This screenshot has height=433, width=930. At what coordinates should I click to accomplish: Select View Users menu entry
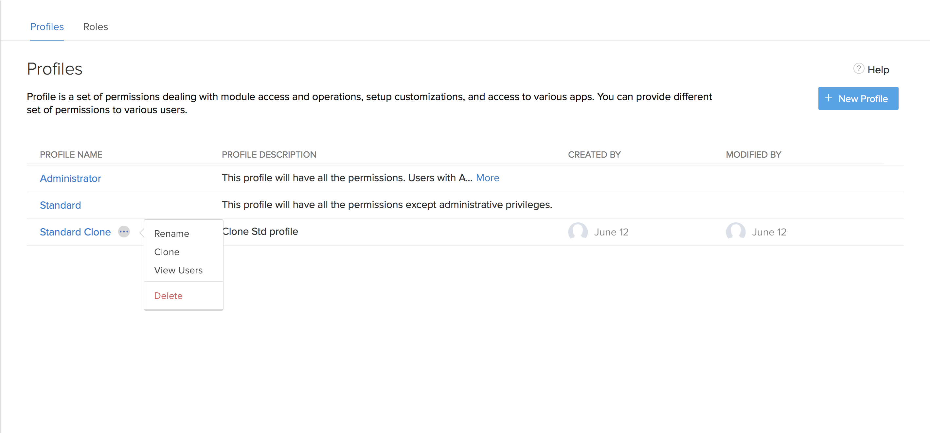tap(178, 270)
